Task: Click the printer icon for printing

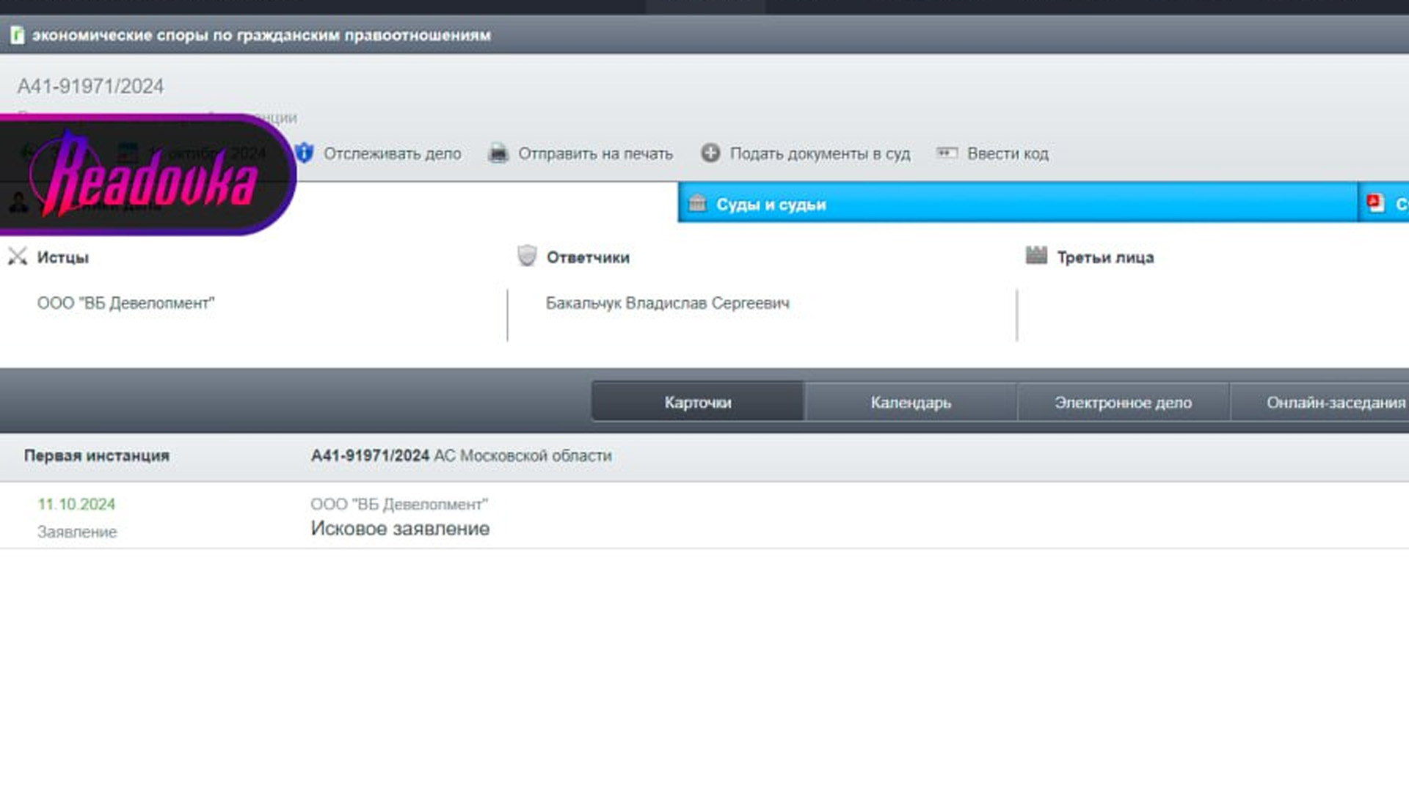Action: pos(498,153)
